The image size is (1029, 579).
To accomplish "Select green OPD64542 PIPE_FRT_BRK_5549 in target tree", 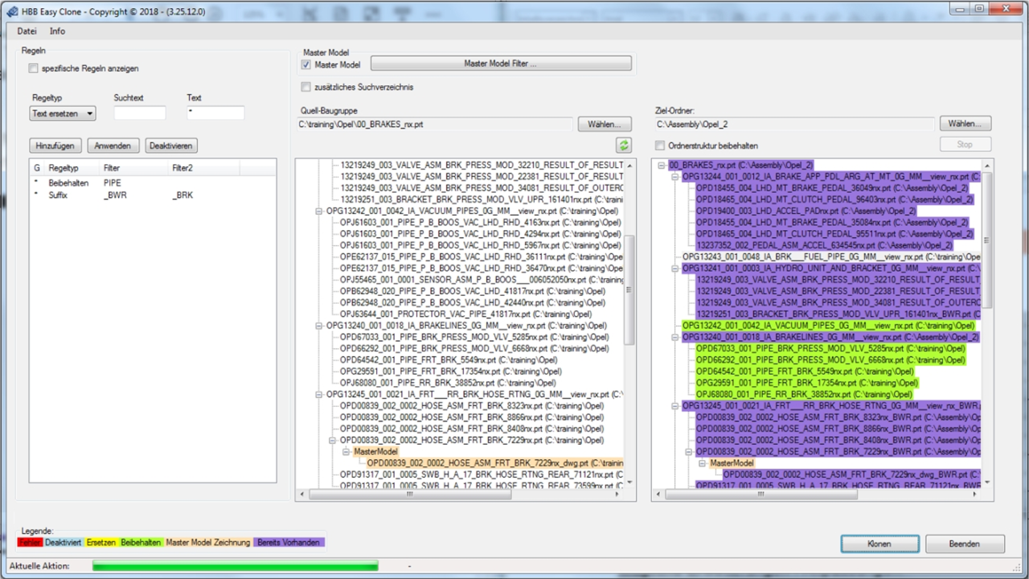I will click(x=805, y=372).
